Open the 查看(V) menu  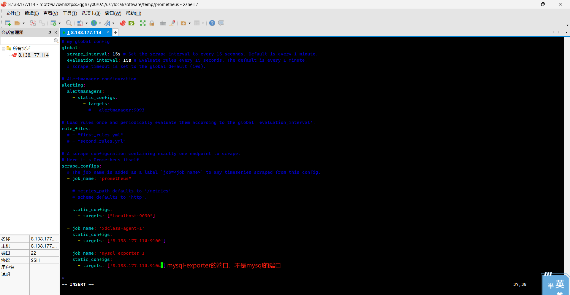(51, 13)
